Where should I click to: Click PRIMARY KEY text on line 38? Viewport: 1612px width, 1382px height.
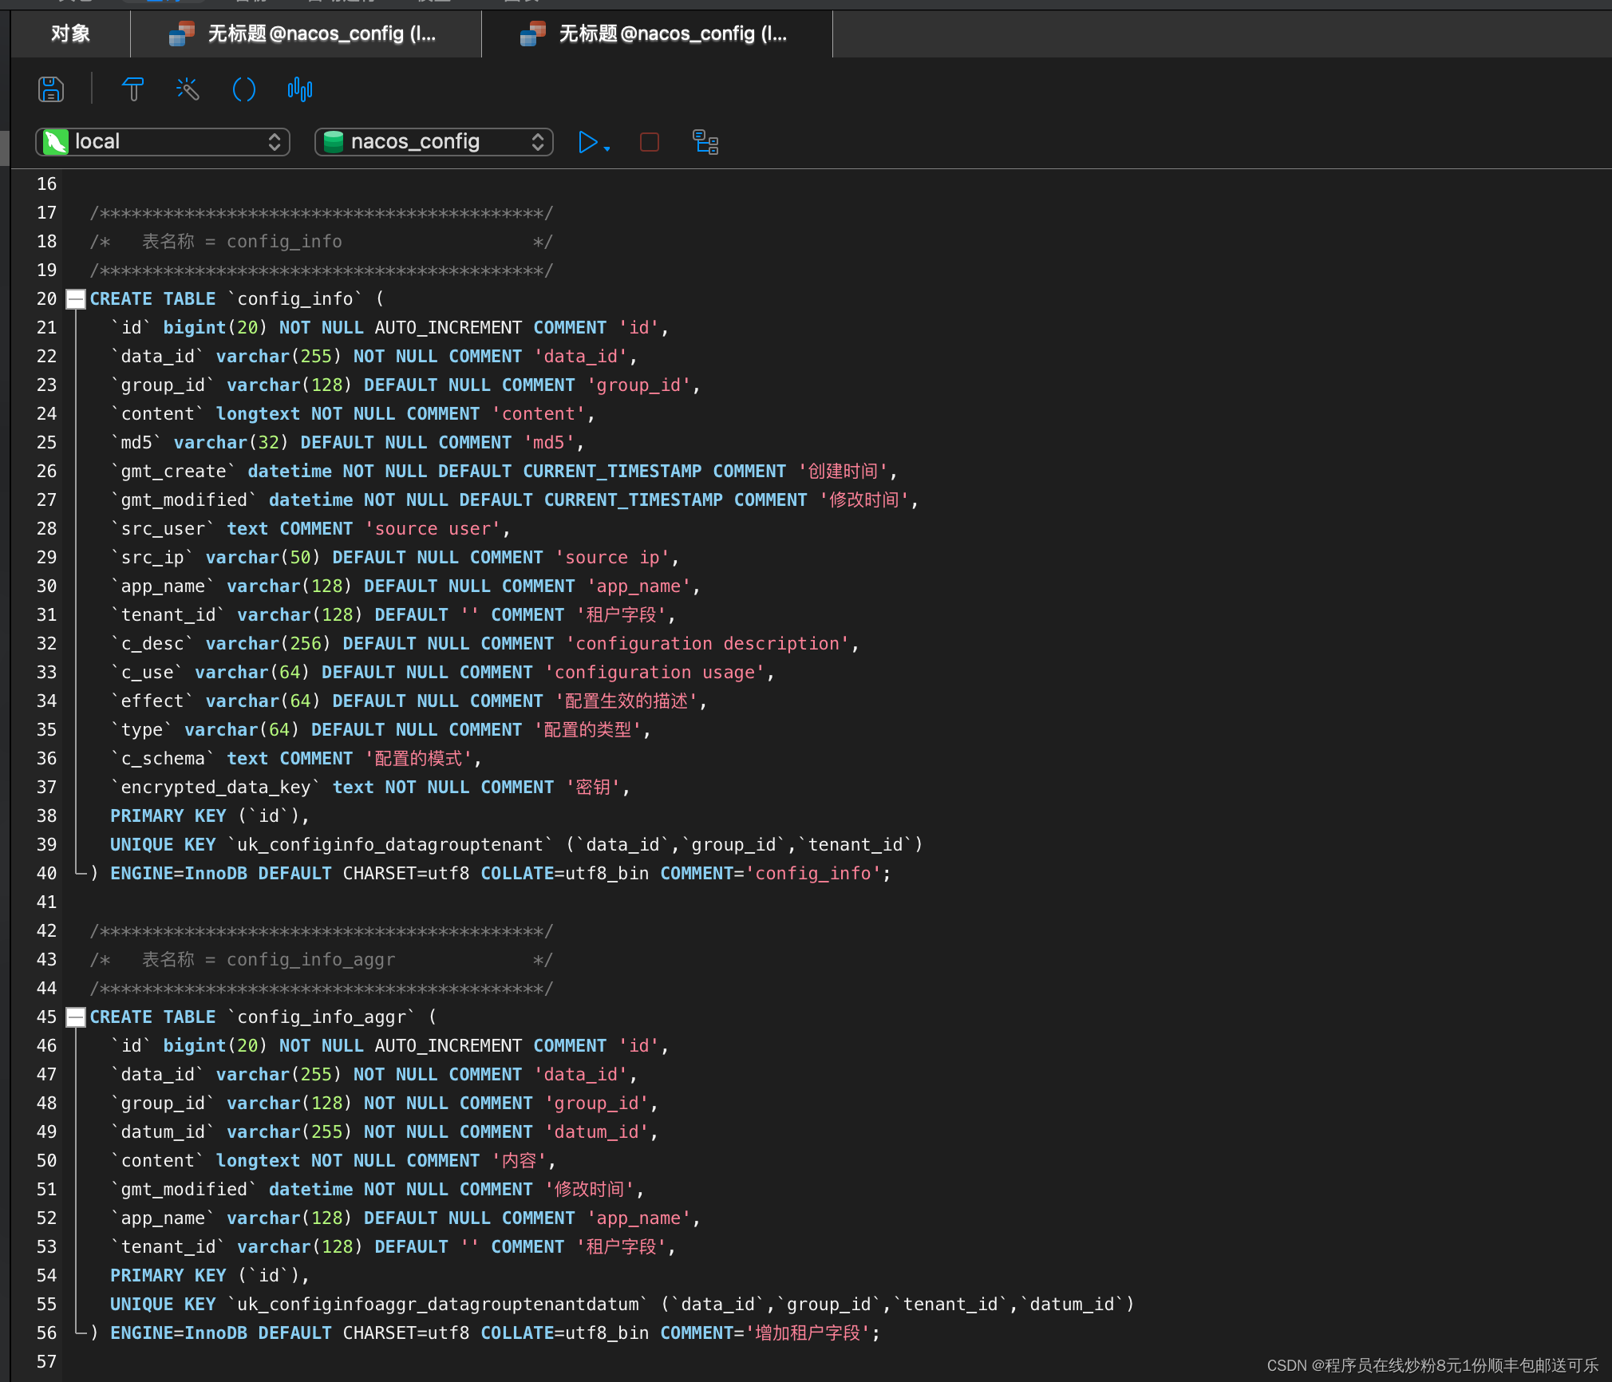[x=168, y=816]
